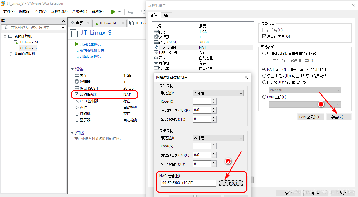The height and width of the screenshot is (197, 358).
Task: Close the JT_Linux_M tab
Action: 123,23
